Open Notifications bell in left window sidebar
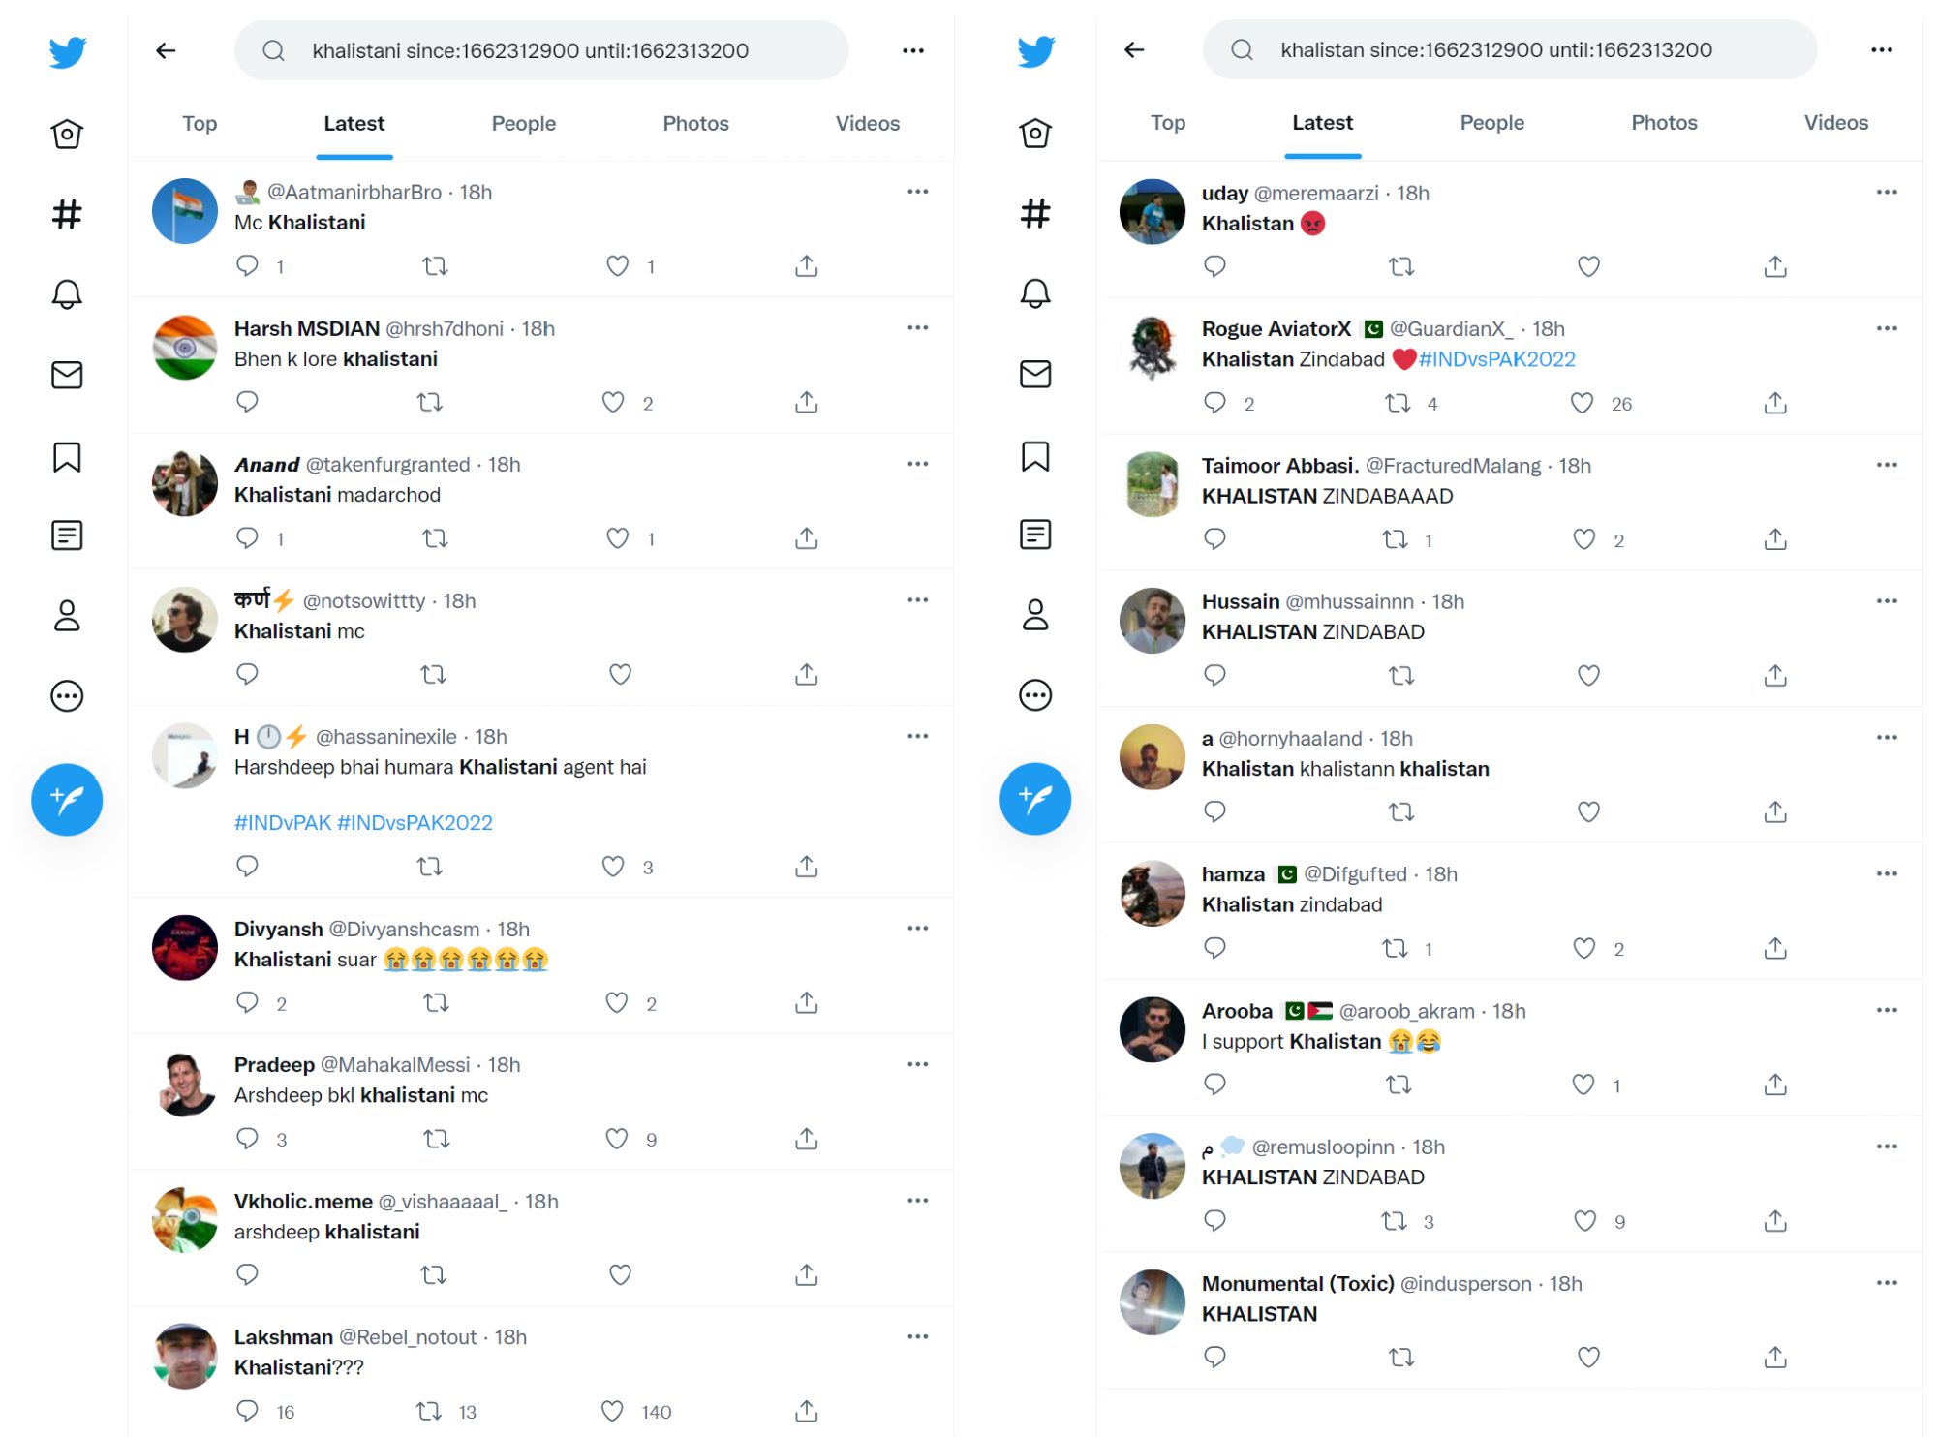Screen dimensions: 1937x1437 pos(67,294)
